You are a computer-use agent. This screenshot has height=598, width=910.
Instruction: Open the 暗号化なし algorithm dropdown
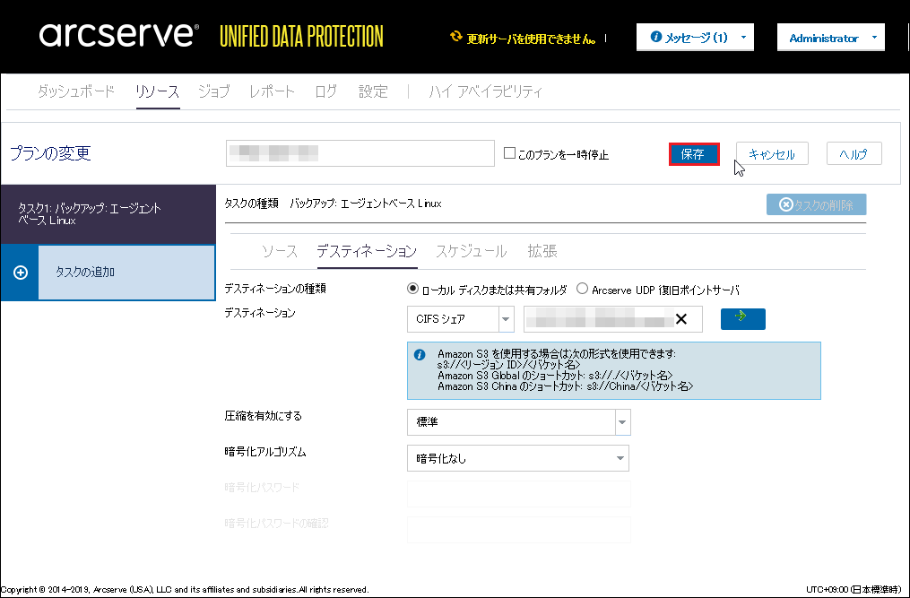(620, 459)
